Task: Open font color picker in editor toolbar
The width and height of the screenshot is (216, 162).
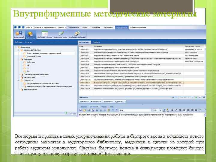Action: tap(164, 110)
